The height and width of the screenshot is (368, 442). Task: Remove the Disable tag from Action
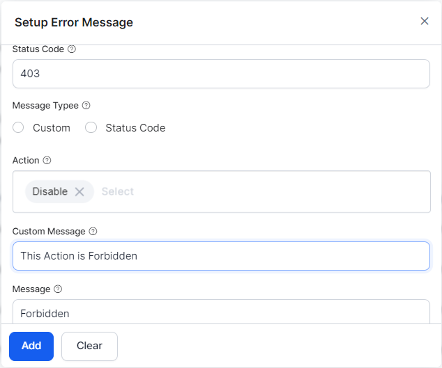(x=79, y=192)
